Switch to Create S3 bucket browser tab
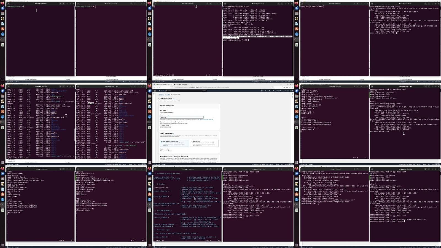 pos(164,84)
